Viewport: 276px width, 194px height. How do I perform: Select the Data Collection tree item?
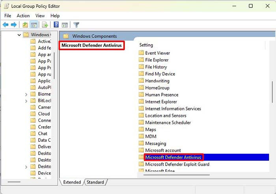(44, 140)
